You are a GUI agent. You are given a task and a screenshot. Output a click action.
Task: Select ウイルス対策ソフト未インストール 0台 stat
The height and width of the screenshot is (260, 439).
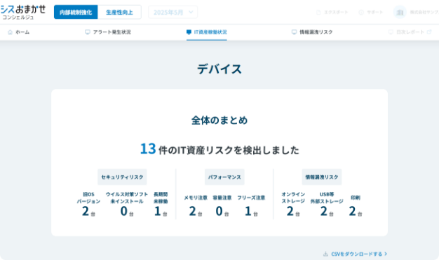127,205
